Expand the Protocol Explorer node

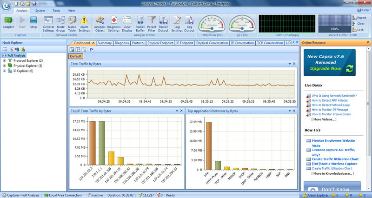click(4, 60)
